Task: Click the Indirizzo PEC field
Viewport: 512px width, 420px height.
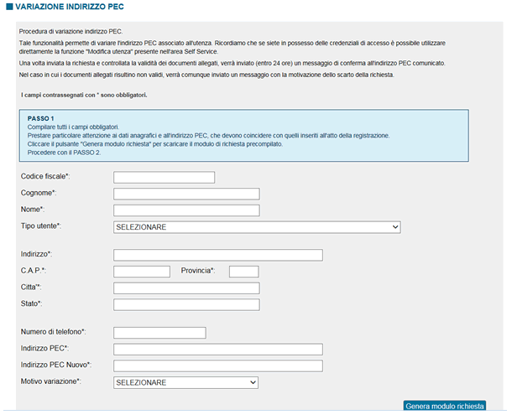Action: click(218, 350)
